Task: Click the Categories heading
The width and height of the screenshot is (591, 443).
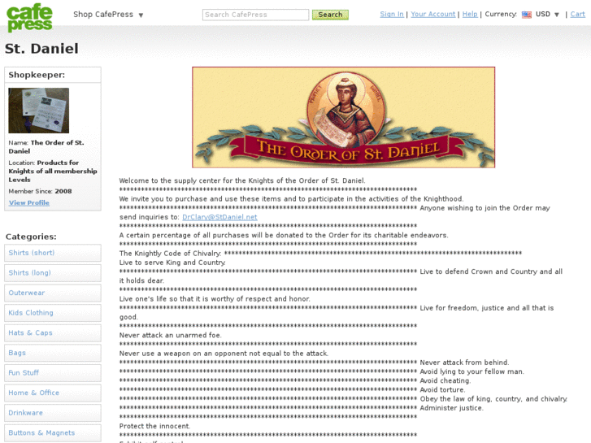Action: 31,237
